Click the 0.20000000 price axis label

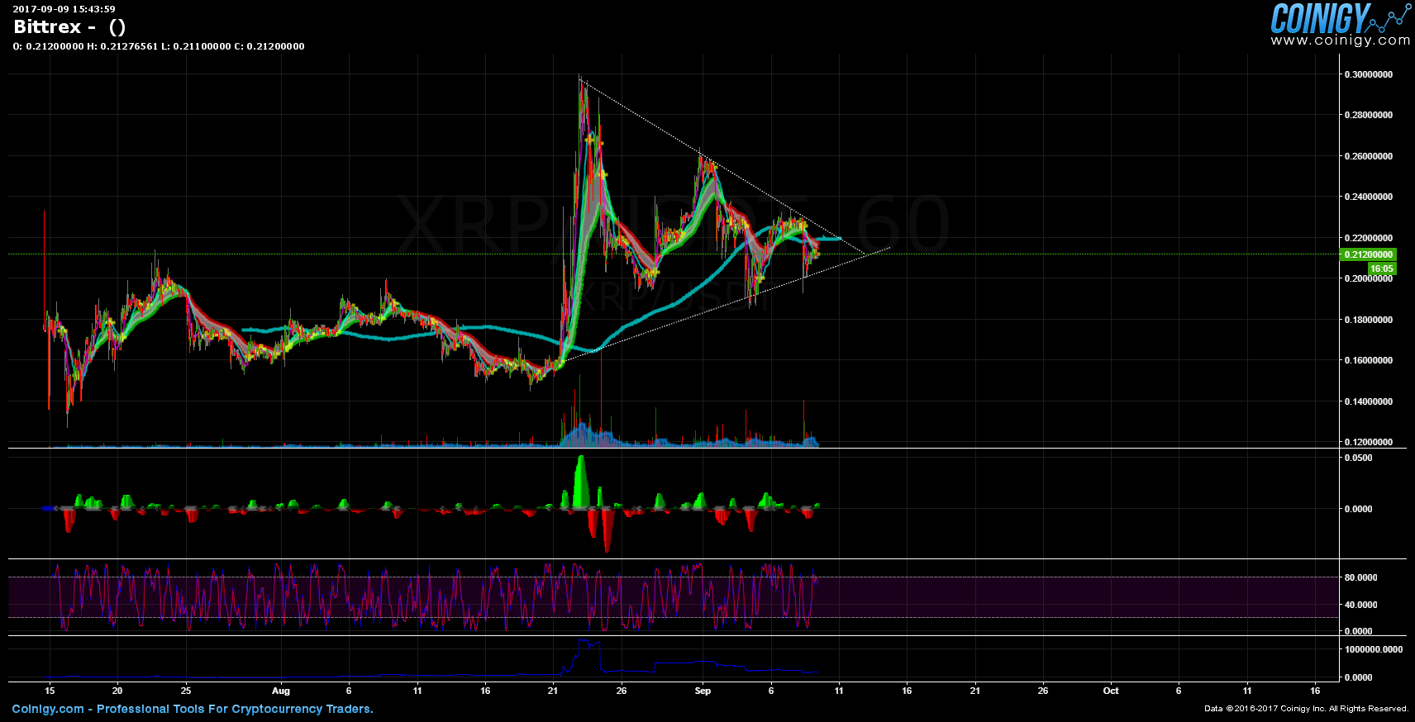[x=1369, y=278]
